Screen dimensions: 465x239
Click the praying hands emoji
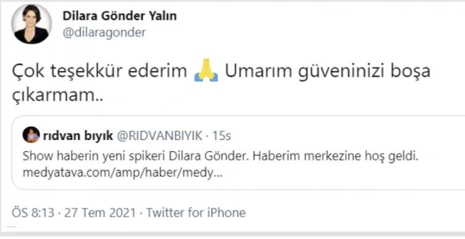(x=206, y=71)
